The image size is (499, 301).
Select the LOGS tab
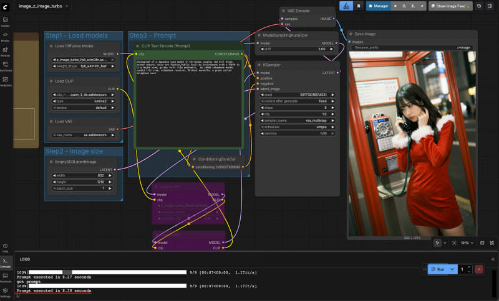(25, 259)
